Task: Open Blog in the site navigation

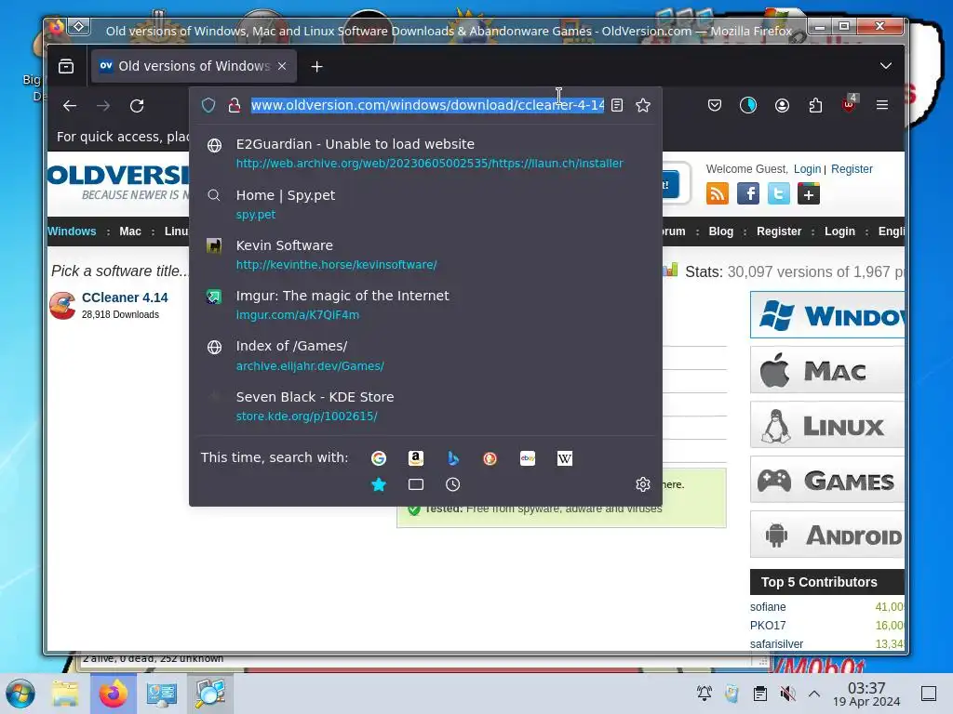Action: (x=721, y=231)
